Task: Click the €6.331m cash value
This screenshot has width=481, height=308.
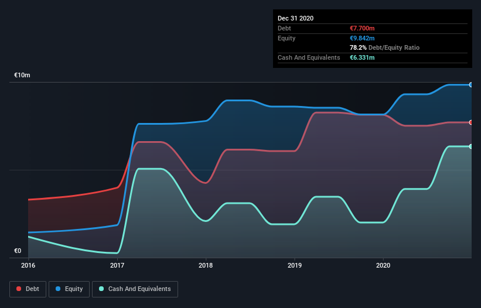Action: [362, 57]
